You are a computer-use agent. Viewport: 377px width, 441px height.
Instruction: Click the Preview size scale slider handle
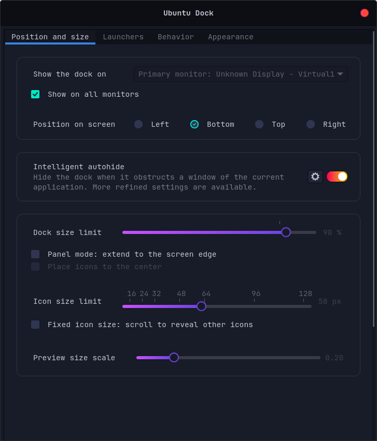point(174,357)
